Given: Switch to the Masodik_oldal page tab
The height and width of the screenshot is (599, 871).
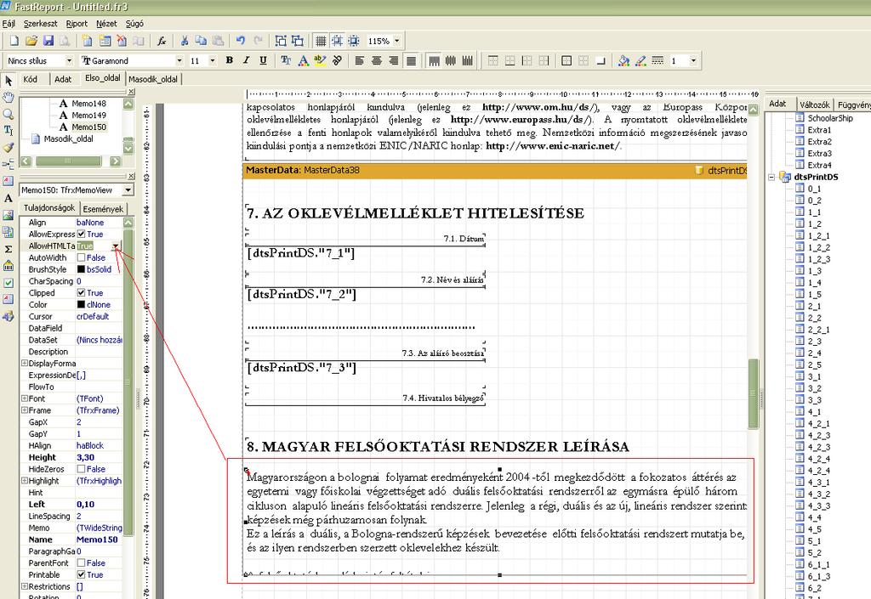Looking at the screenshot, I should (153, 79).
